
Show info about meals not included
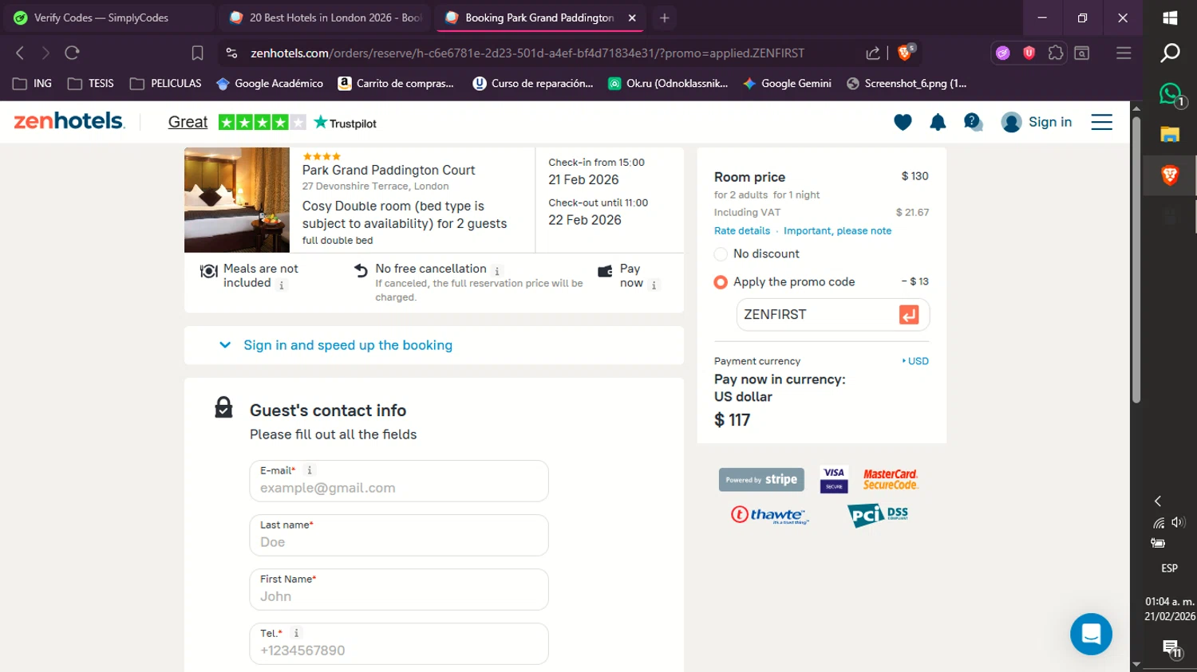click(282, 285)
